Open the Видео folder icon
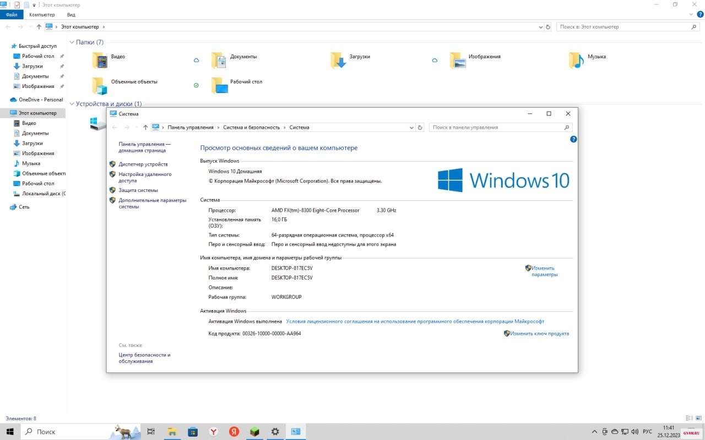Image resolution: width=705 pixels, height=440 pixels. (x=100, y=60)
